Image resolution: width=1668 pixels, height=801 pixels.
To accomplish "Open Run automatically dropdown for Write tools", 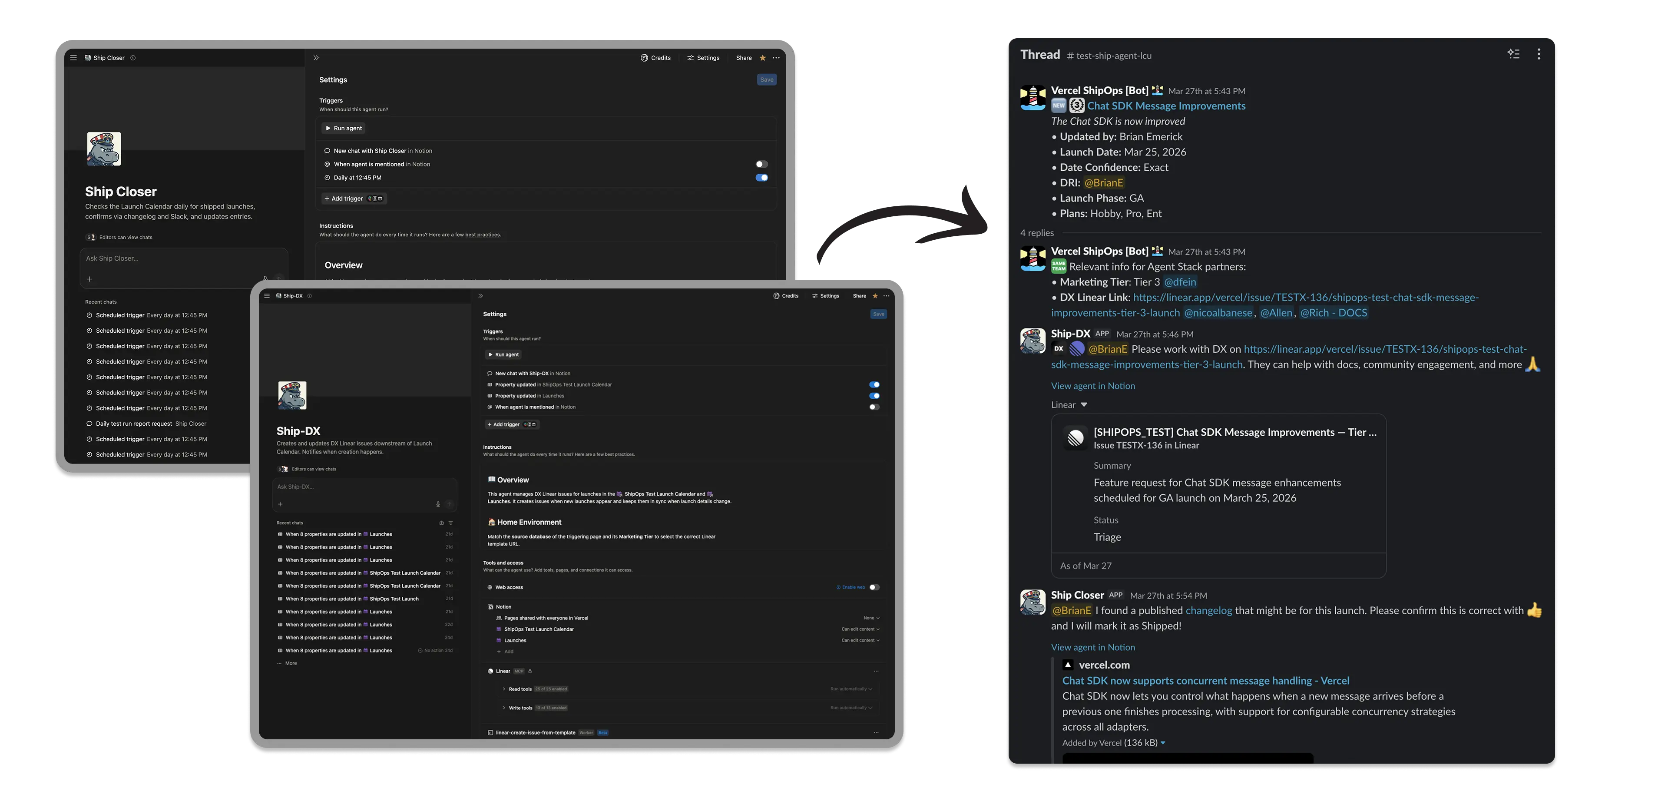I will 851,708.
